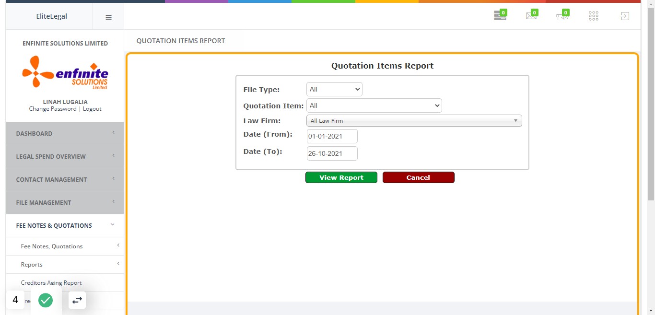This screenshot has width=655, height=315.
Task: Click the green View Report button
Action: (x=341, y=177)
